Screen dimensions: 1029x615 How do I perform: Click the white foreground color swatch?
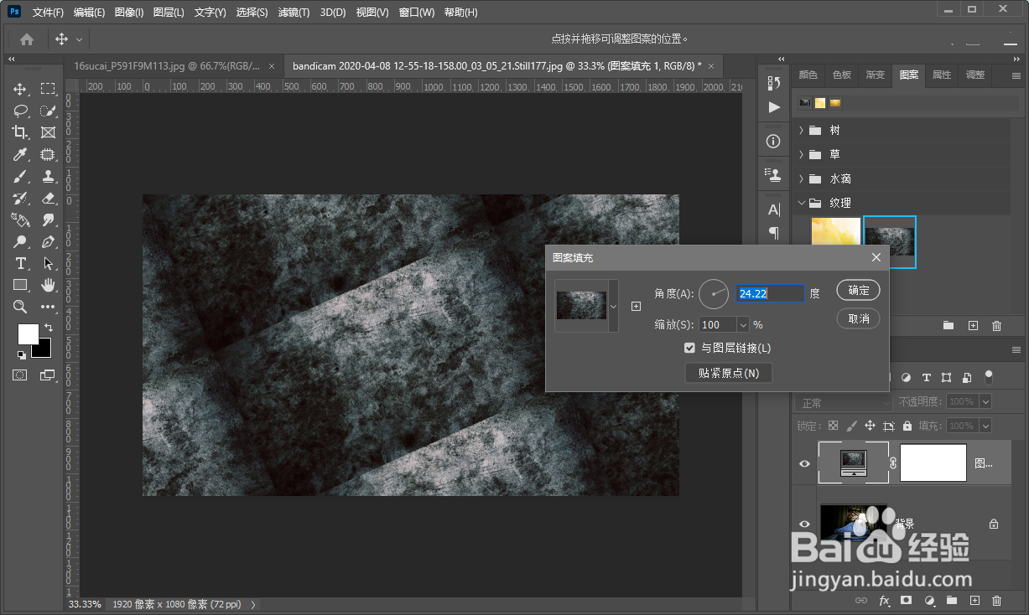click(27, 333)
